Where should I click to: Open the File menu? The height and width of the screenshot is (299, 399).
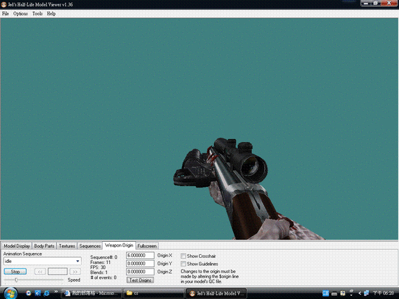tap(6, 13)
